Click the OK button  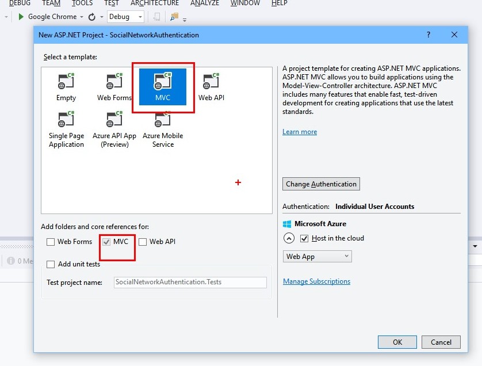click(397, 342)
